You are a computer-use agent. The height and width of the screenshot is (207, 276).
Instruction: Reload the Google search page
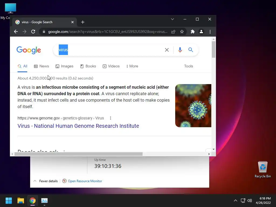pos(33,32)
